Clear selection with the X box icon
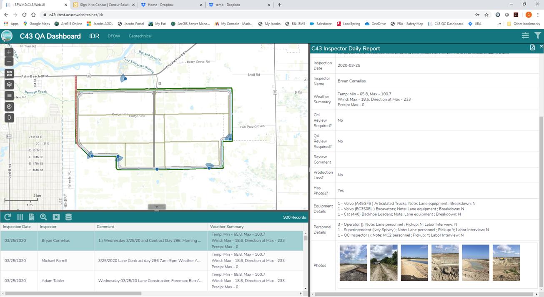Screen dimensions: 544x297 coord(56,217)
